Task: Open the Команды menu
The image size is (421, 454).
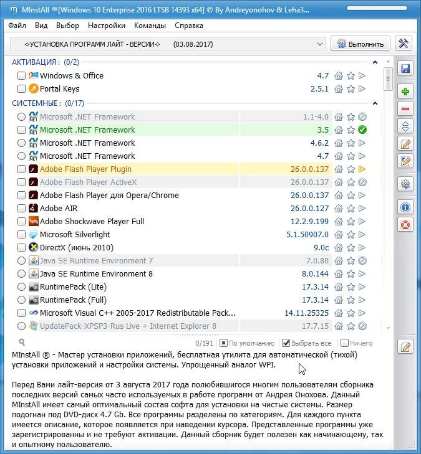Action: click(x=150, y=26)
